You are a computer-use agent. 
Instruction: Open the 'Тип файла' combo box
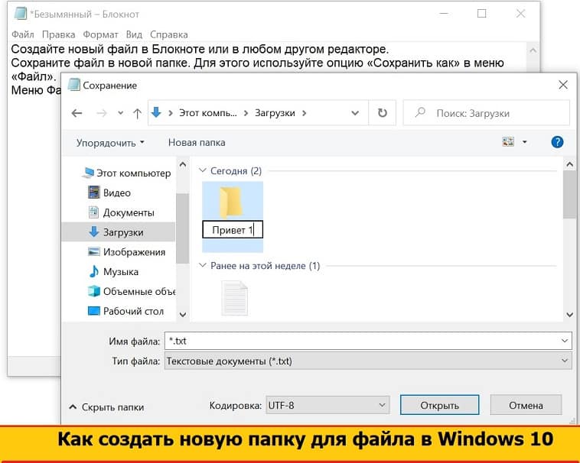coord(368,361)
